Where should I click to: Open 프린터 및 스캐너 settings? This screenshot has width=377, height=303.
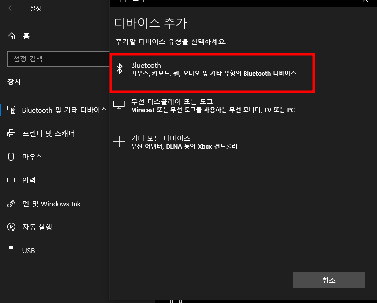tap(48, 133)
